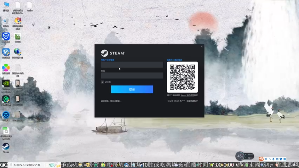This screenshot has height=168, width=299.
Task: Focus the Steam password field
Action: (132, 75)
